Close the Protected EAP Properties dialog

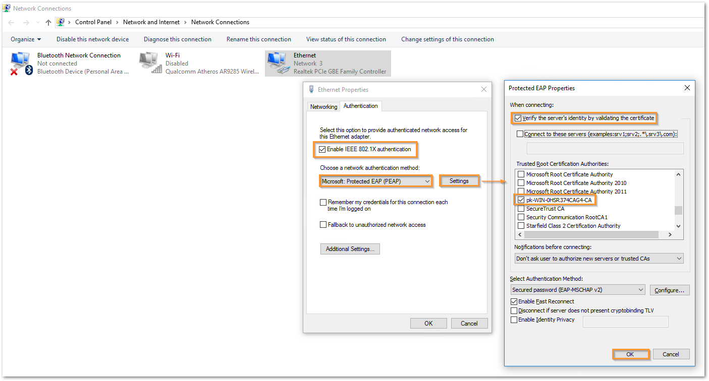click(x=687, y=88)
